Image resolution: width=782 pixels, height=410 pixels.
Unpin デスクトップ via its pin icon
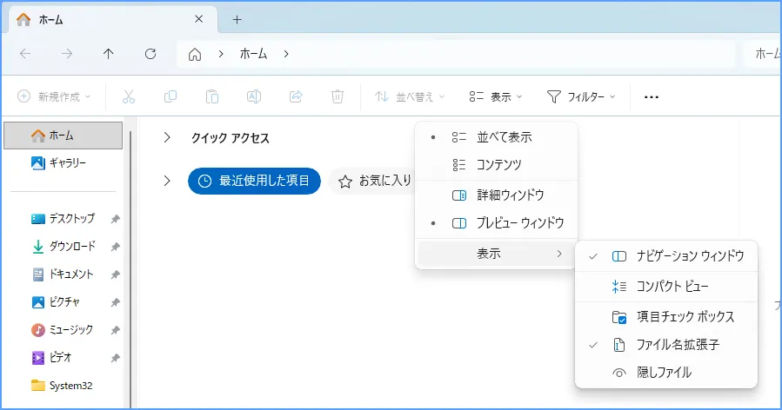click(x=115, y=219)
